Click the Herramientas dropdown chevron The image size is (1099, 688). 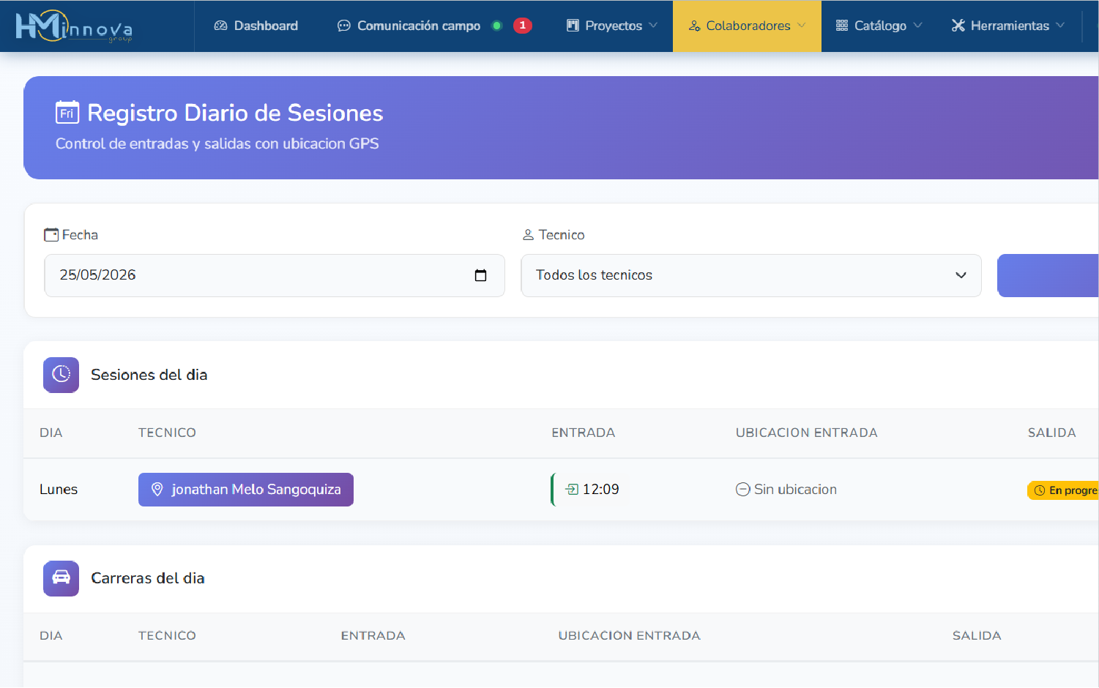1060,26
